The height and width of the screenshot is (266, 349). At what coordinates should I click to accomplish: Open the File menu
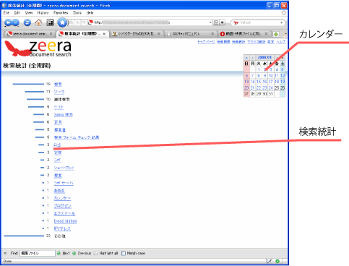[7, 13]
